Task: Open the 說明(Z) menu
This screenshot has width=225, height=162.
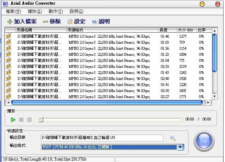Action: [x=76, y=11]
